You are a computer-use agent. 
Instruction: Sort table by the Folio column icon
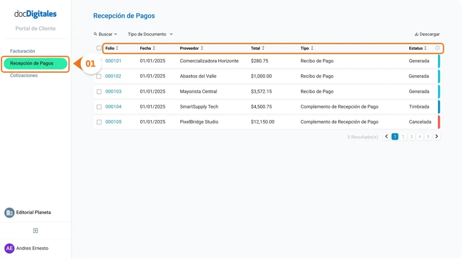(x=116, y=48)
